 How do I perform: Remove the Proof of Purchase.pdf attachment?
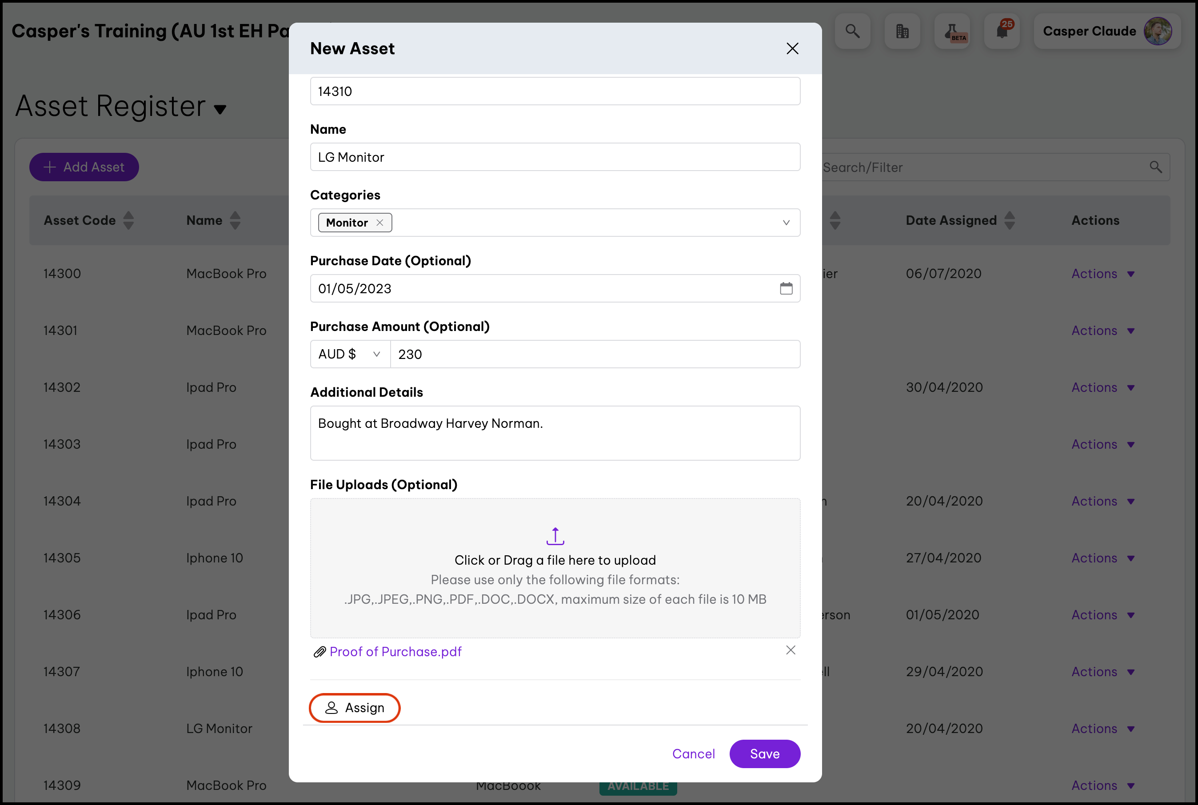click(x=790, y=650)
